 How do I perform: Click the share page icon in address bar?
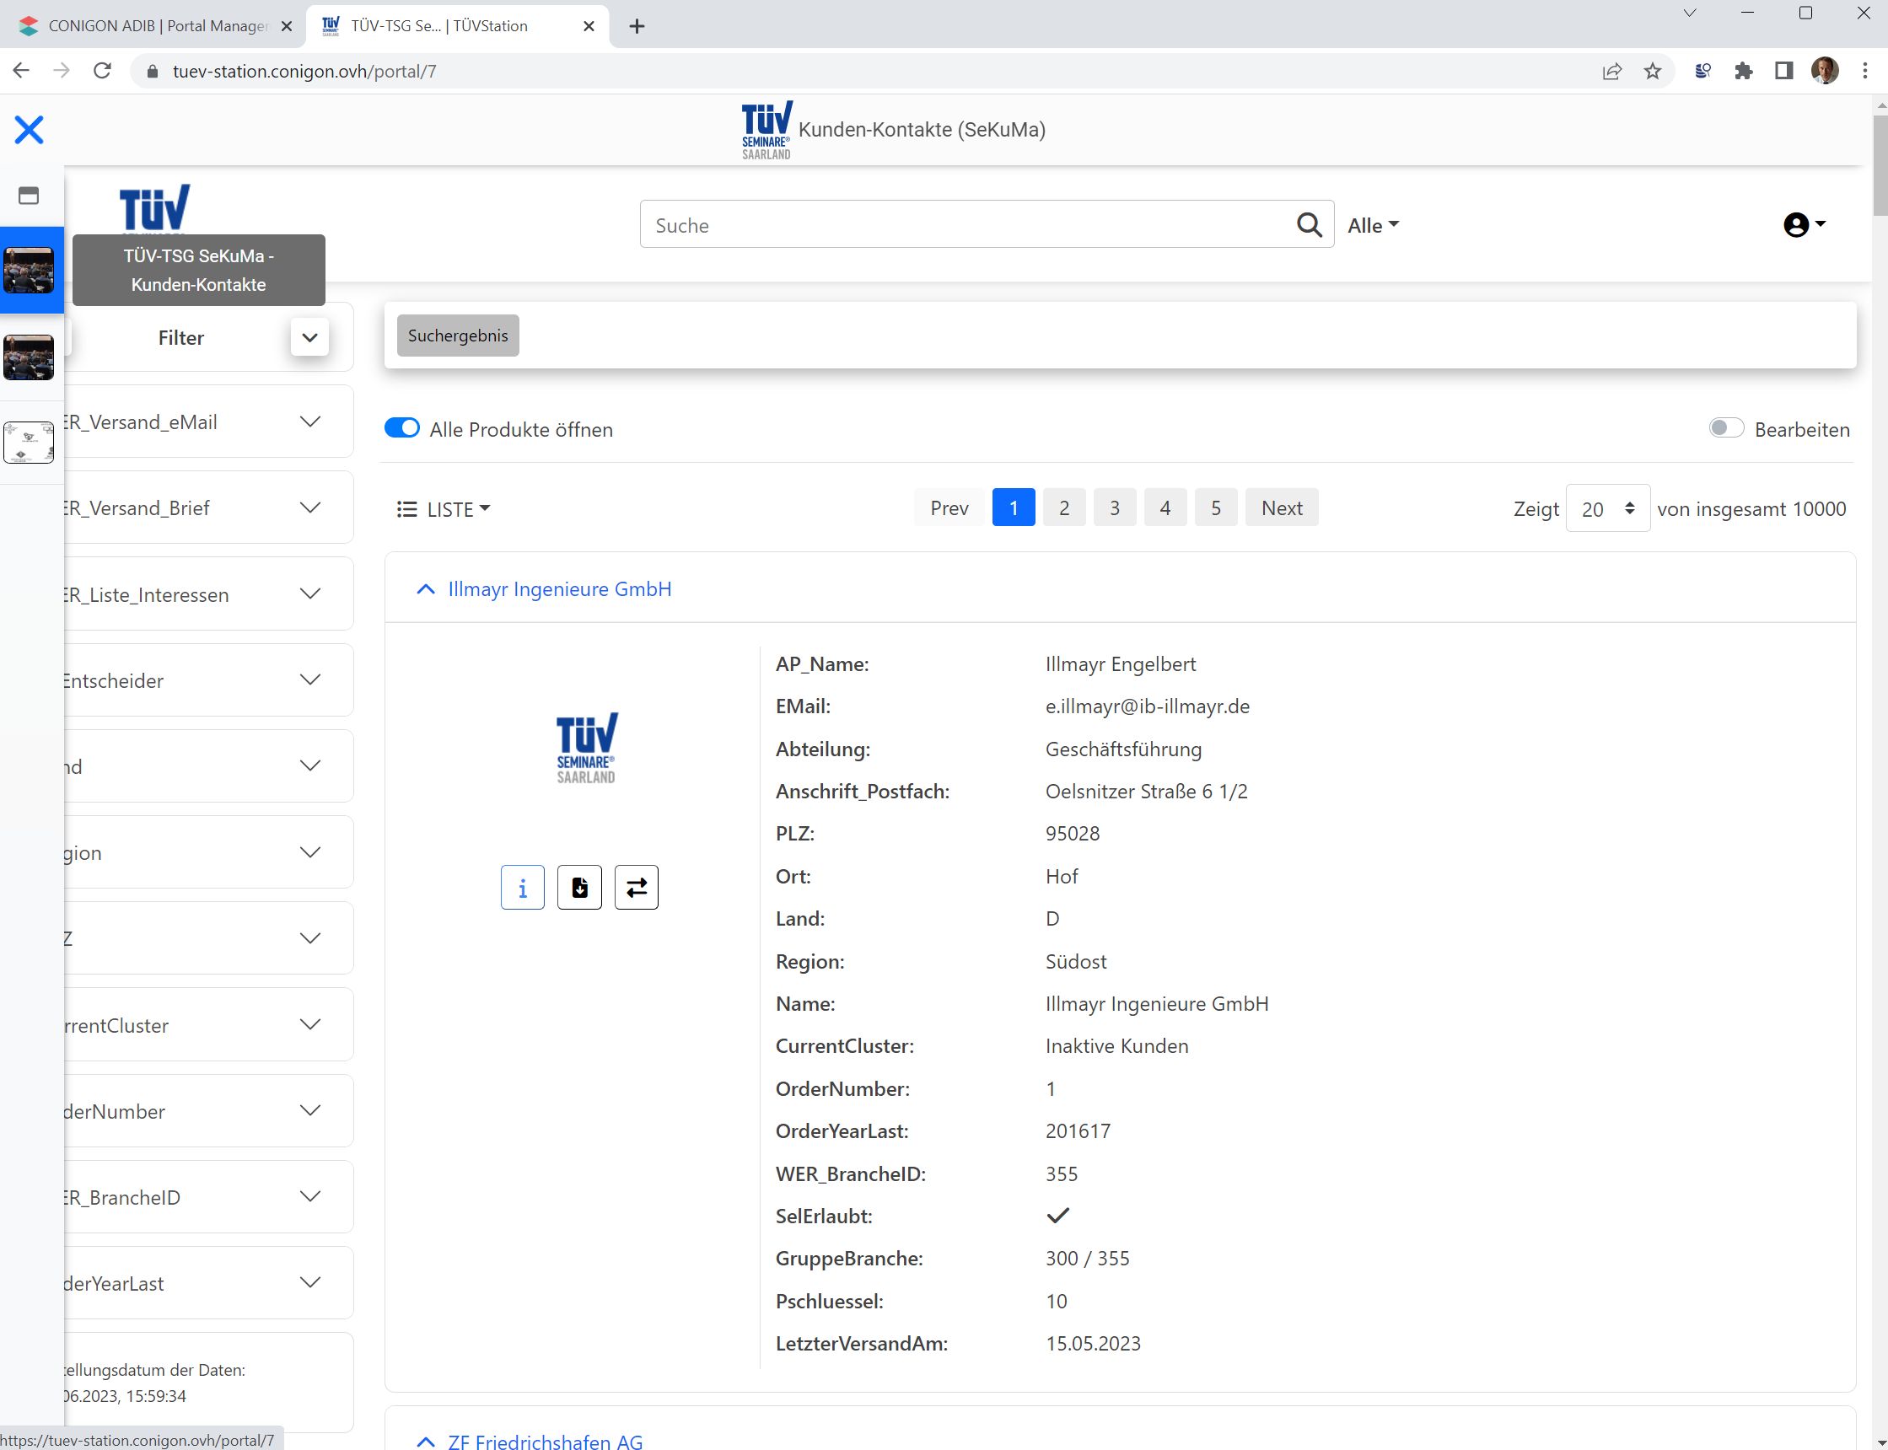[1611, 71]
